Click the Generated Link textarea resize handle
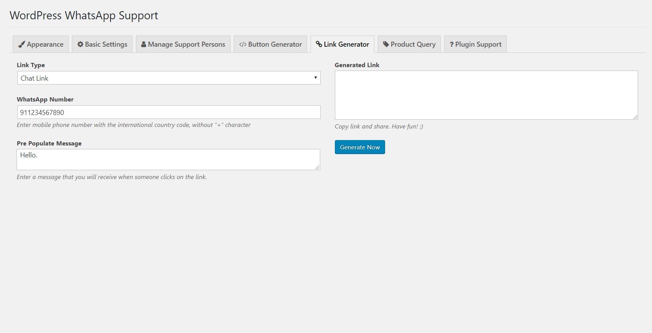The height and width of the screenshot is (333, 652). click(x=635, y=117)
